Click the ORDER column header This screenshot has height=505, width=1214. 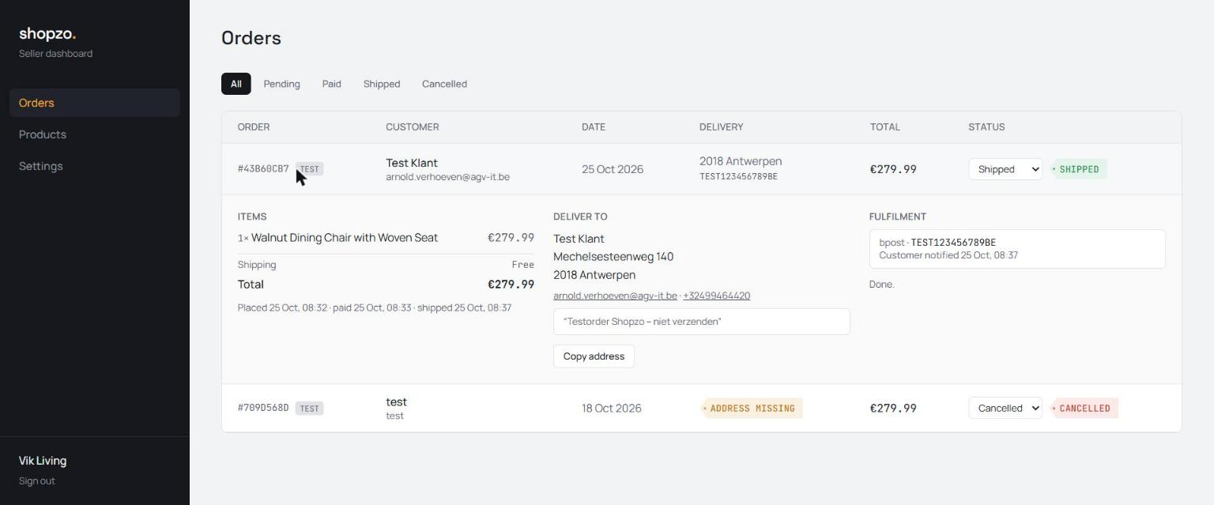click(x=254, y=126)
